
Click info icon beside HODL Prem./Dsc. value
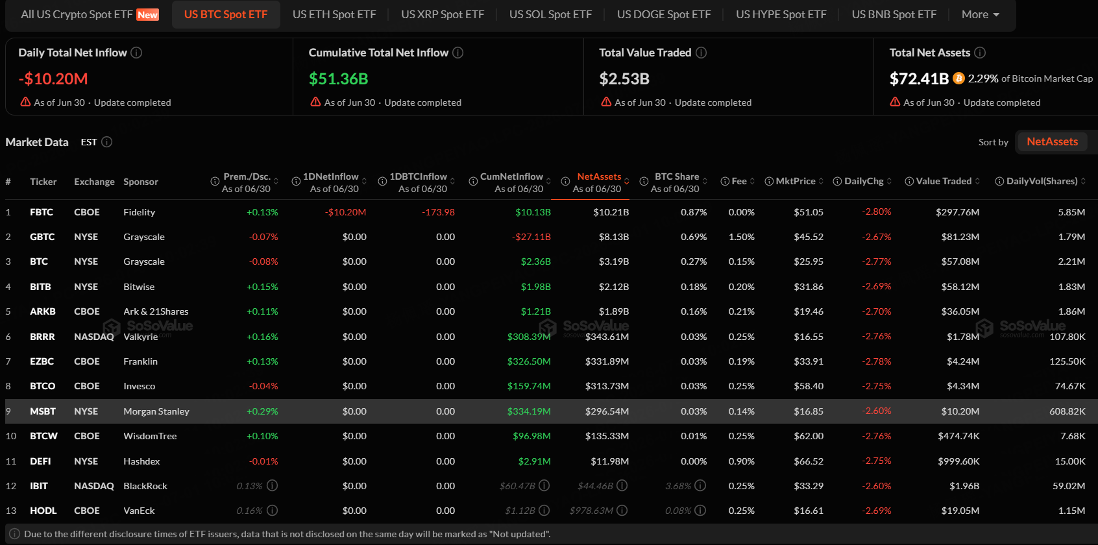pyautogui.click(x=273, y=511)
